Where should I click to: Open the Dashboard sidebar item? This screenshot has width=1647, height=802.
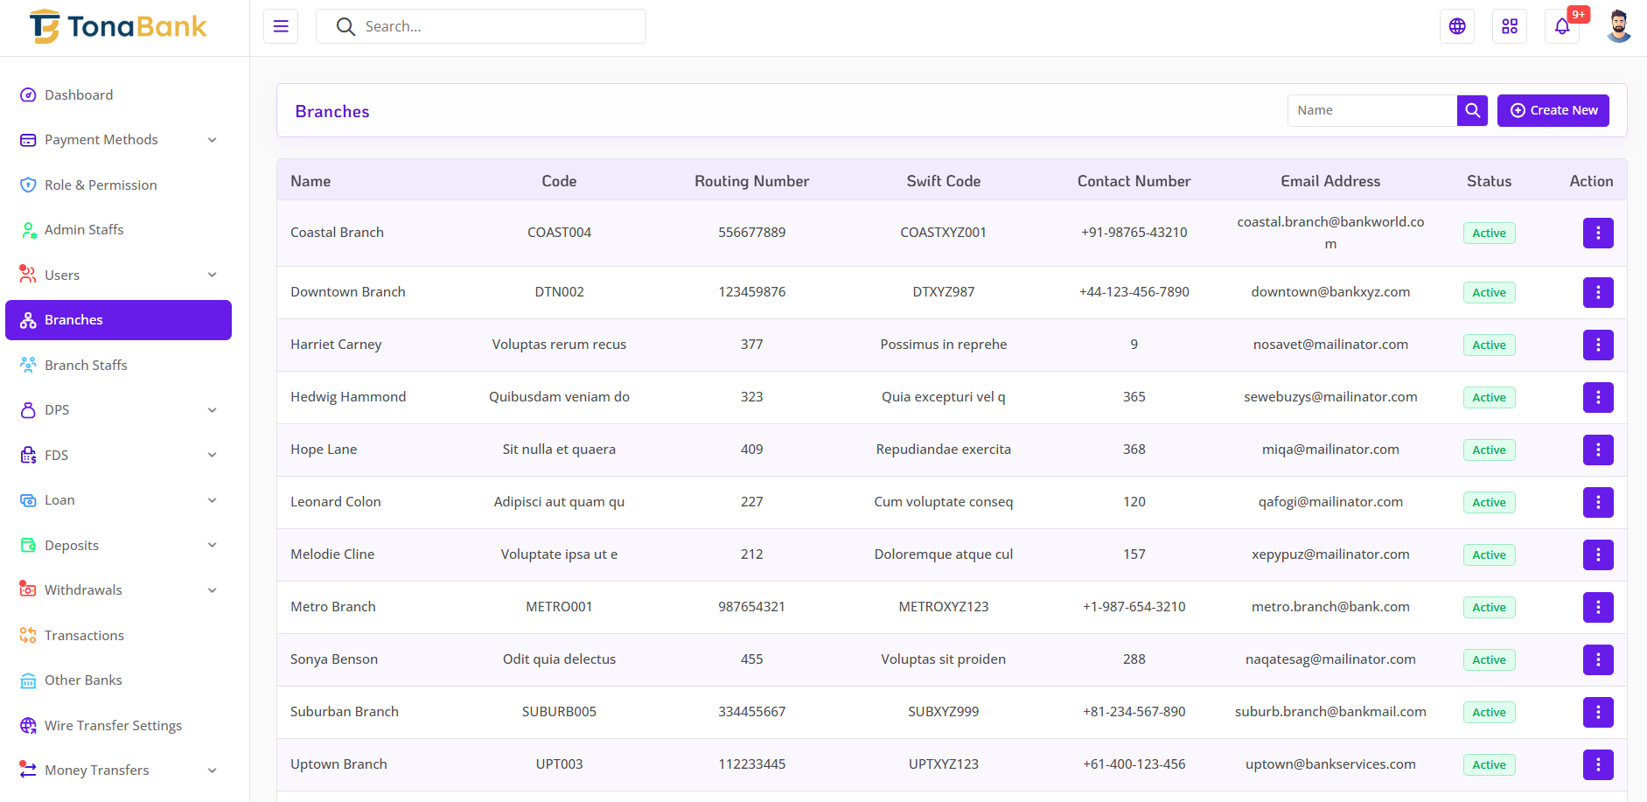(x=79, y=94)
